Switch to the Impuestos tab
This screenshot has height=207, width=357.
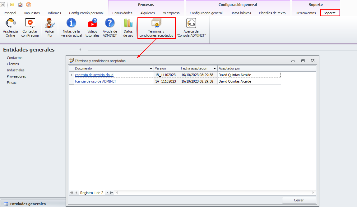[x=32, y=13]
